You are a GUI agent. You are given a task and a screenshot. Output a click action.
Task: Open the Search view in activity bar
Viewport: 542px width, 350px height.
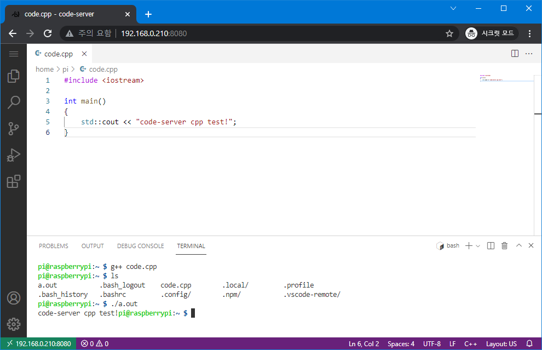click(x=14, y=102)
